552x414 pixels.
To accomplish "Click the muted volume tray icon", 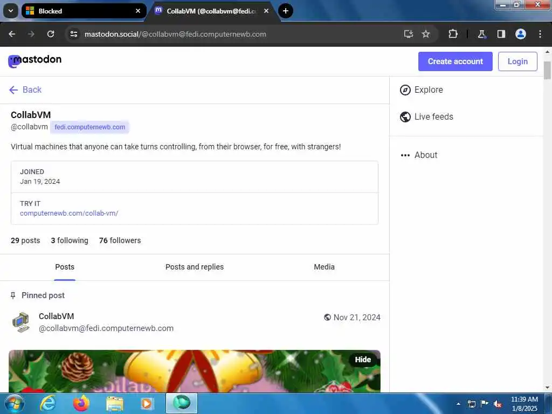I will point(498,404).
